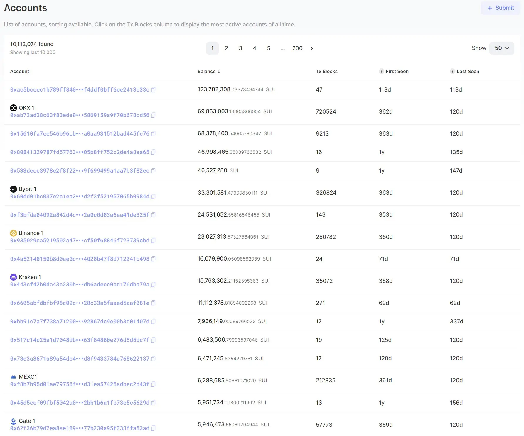Image resolution: width=524 pixels, height=436 pixels.
Task: Sort accounts by Tx Blocks column
Action: 326,72
